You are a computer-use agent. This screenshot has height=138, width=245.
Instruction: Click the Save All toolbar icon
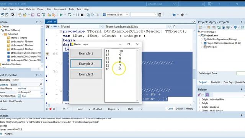pos(39,15)
